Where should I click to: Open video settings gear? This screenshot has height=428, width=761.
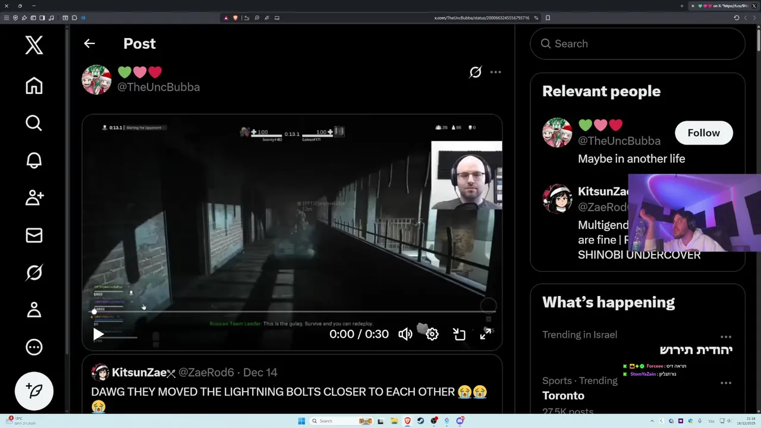click(x=432, y=334)
